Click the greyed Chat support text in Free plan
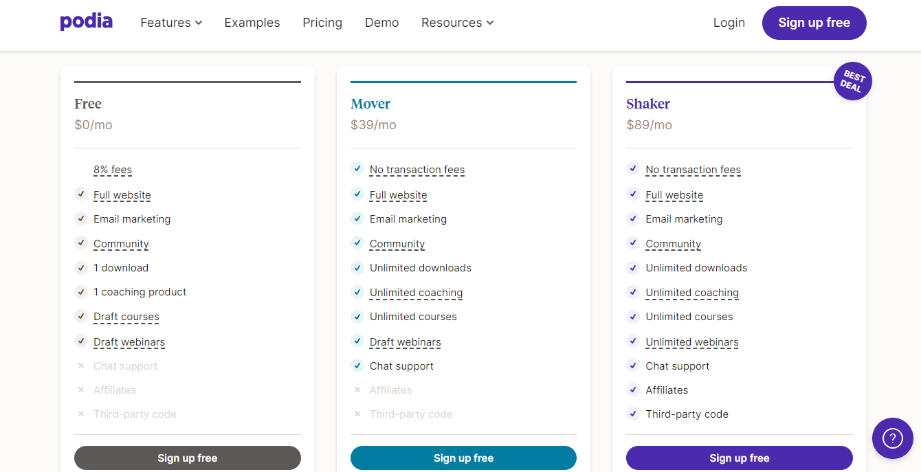 (x=126, y=366)
